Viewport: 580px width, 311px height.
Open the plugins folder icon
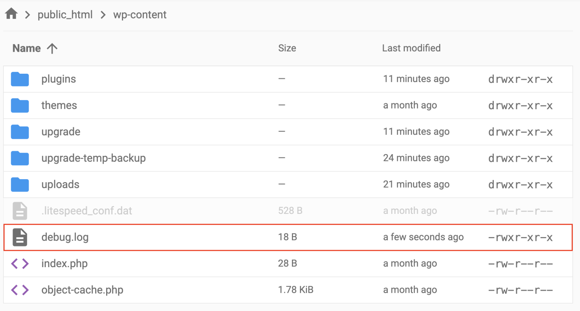tap(20, 79)
